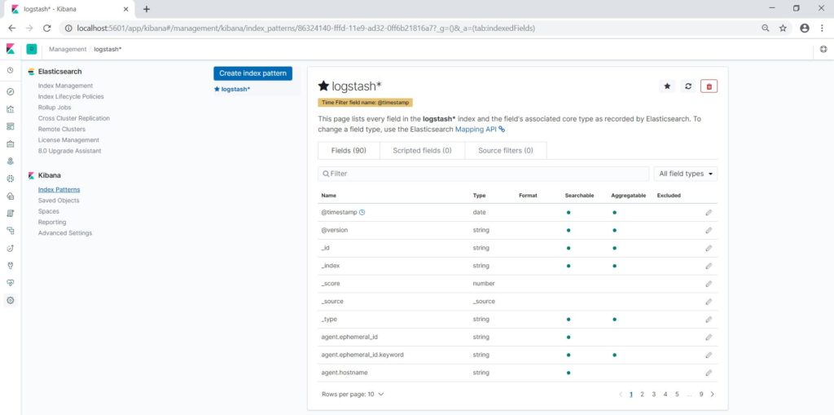Refresh the field list for logstash*
834x415 pixels.
[688, 86]
